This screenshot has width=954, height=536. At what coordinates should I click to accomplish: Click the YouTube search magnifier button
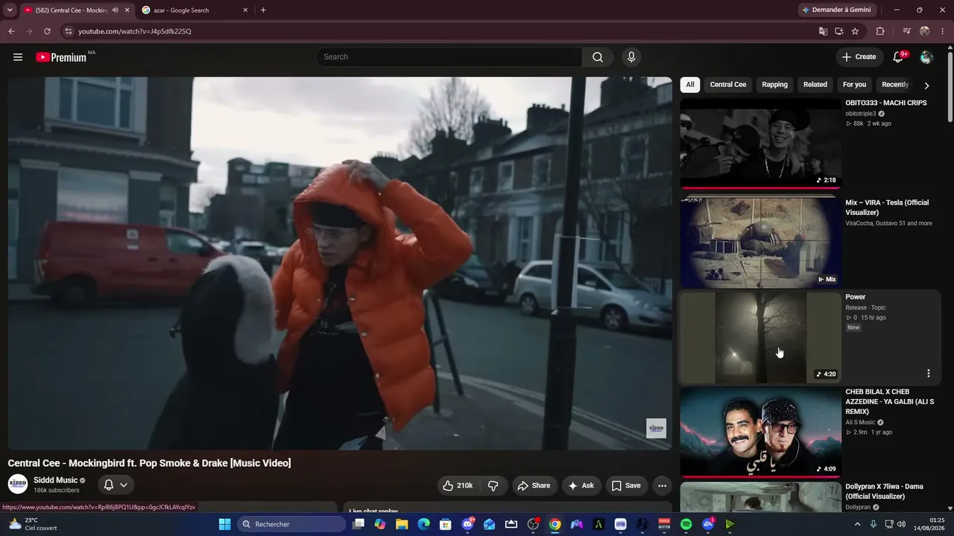click(598, 57)
